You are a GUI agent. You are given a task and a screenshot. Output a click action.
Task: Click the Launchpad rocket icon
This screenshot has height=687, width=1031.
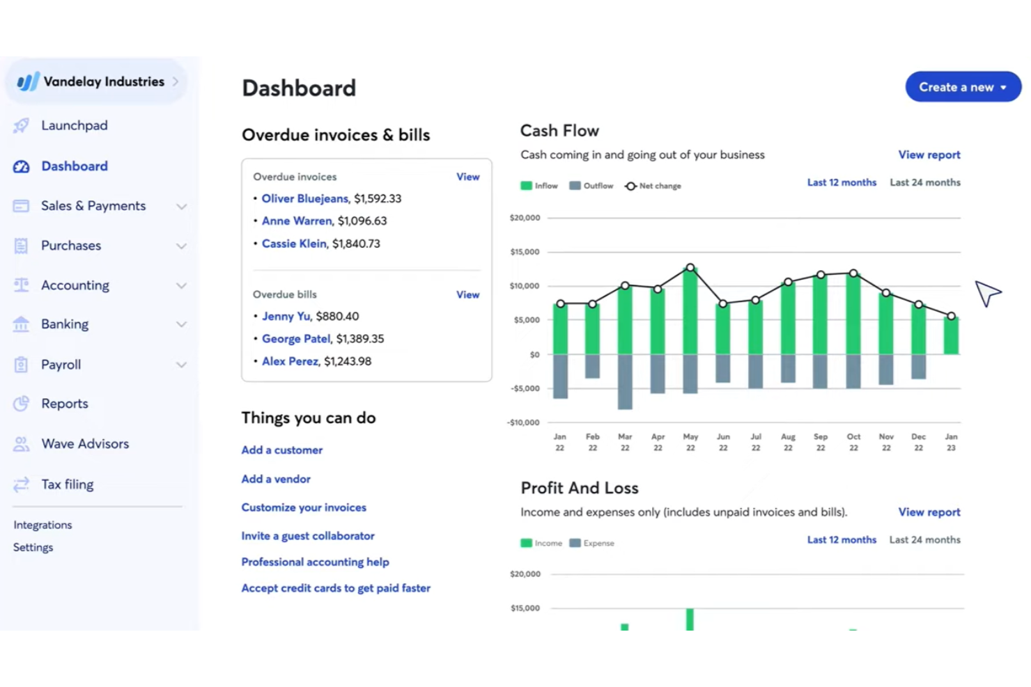tap(22, 125)
